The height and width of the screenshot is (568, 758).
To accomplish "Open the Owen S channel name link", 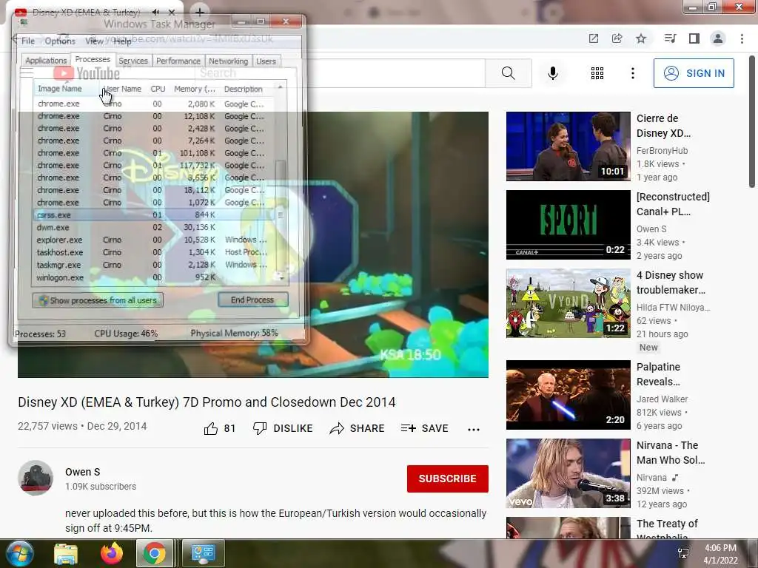I will [x=83, y=472].
